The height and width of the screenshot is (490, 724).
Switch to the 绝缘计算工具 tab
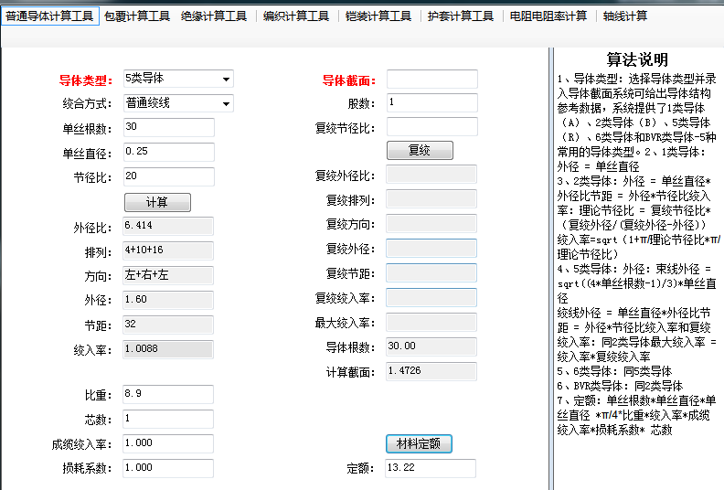pos(213,16)
